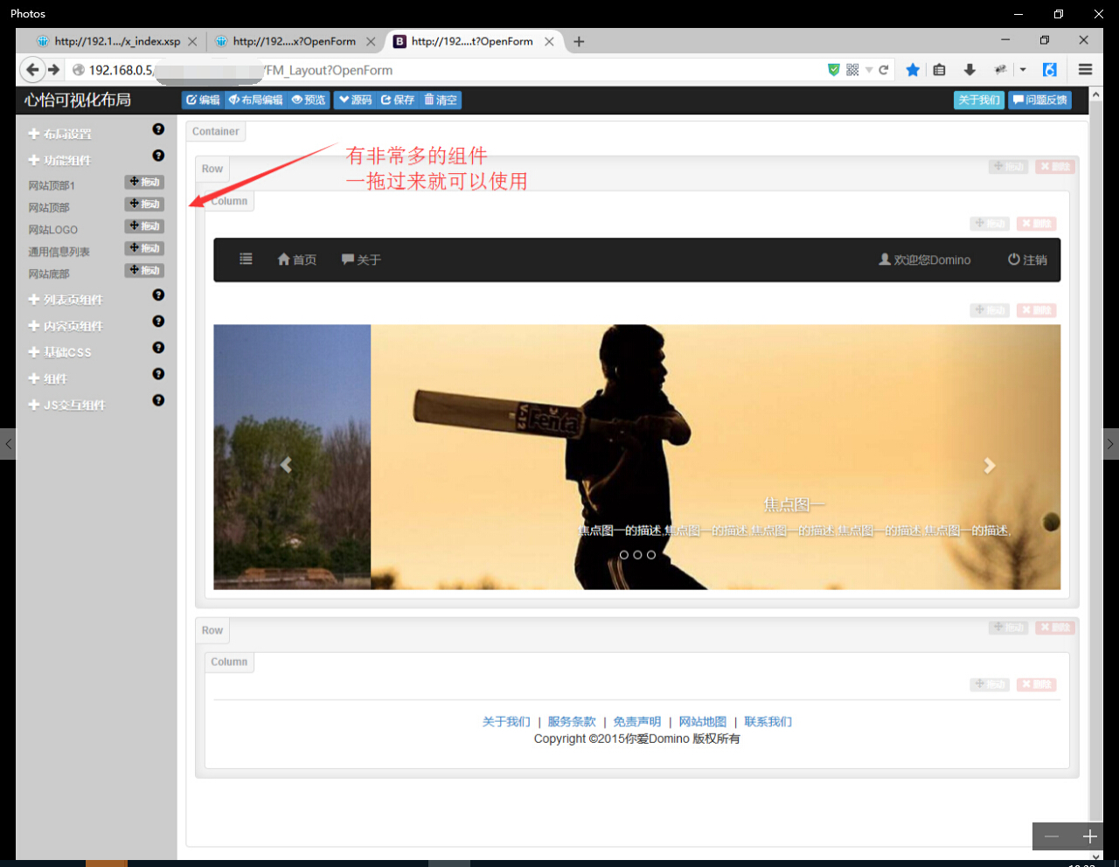
Task: Go to previous carousel slide
Action: coord(286,465)
